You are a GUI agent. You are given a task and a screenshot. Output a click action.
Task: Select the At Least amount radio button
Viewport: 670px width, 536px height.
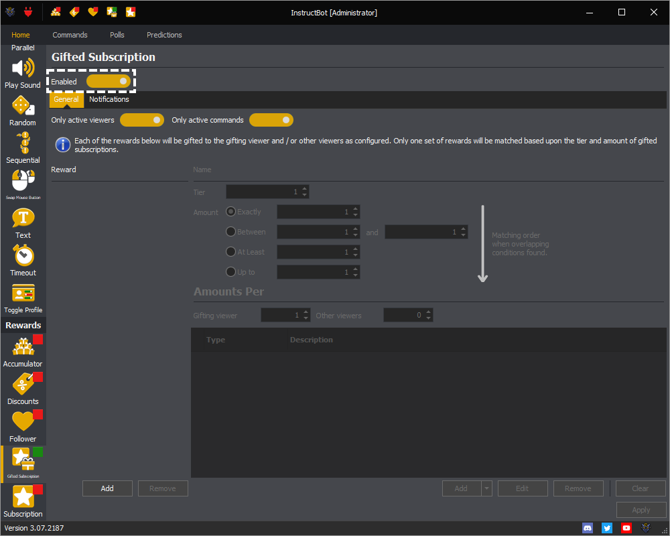230,252
